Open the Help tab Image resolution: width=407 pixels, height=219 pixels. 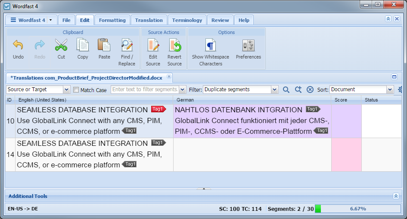[x=244, y=20]
